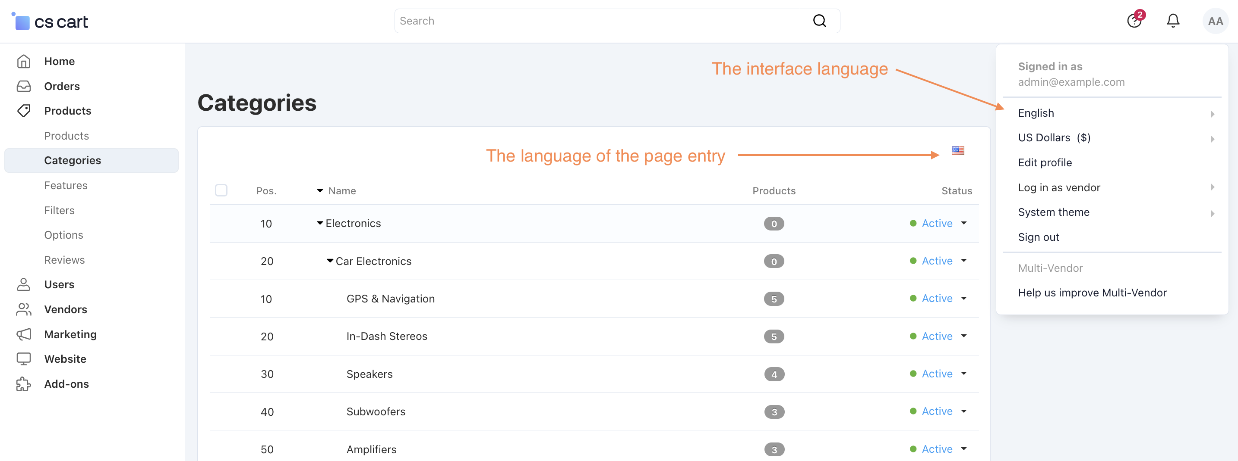Open the Amplifiers category
Viewport: 1238px width, 461px height.
[x=371, y=449]
